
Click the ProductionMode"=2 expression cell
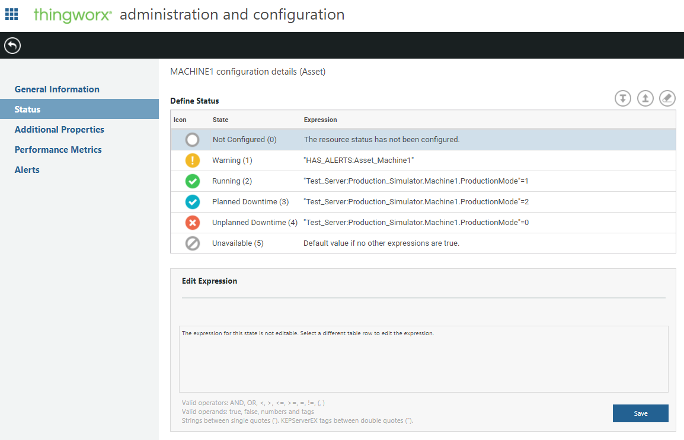pyautogui.click(x=416, y=202)
